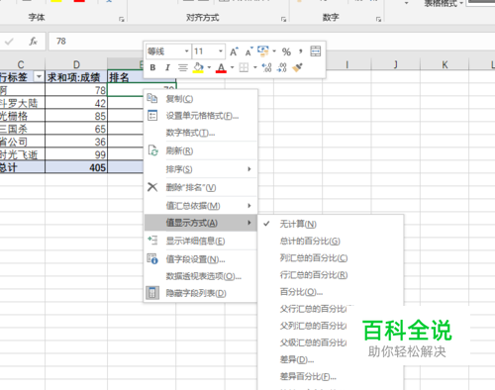Image resolution: width=495 pixels, height=390 pixels.
Task: Open 数据透视表选项(O)
Action: pyautogui.click(x=201, y=276)
